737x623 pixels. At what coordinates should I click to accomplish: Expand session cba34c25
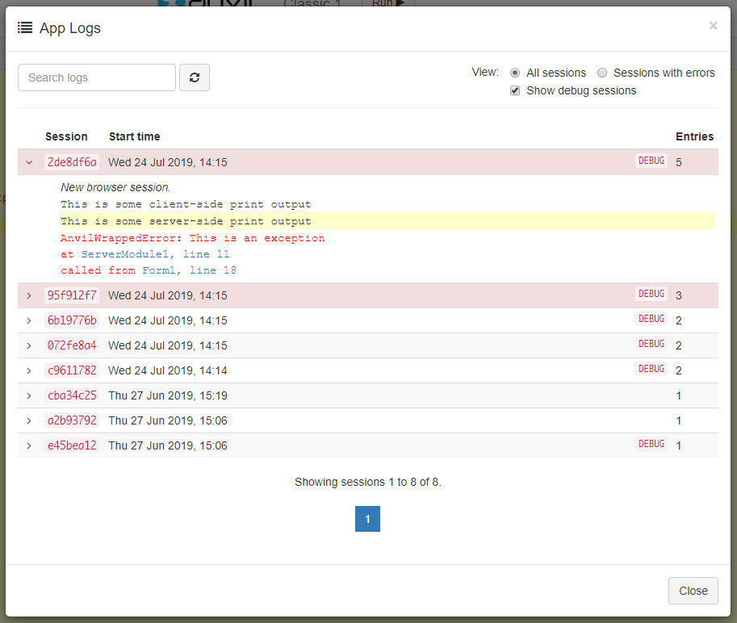pos(29,395)
